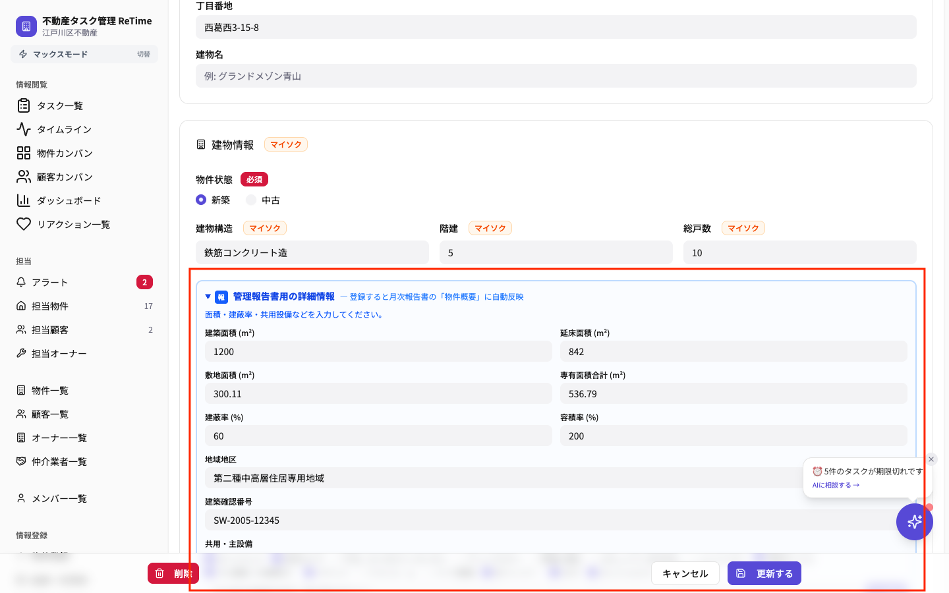
Task: Click the タイムライン activity icon
Action: pos(24,129)
